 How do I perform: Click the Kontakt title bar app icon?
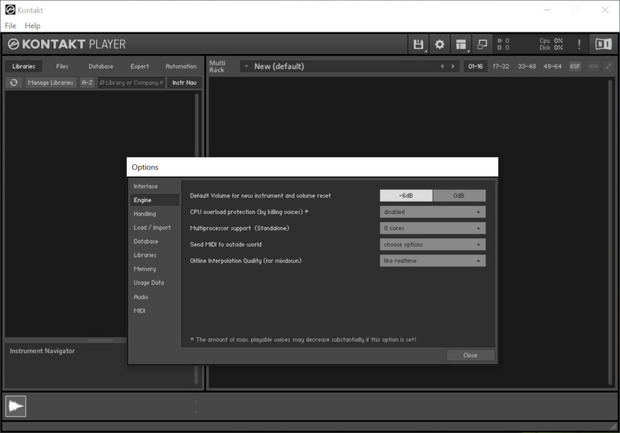pos(10,10)
